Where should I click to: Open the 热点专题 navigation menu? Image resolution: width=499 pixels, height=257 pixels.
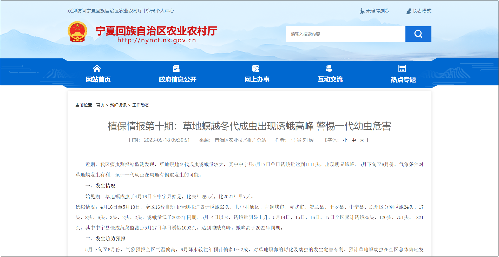coord(403,79)
